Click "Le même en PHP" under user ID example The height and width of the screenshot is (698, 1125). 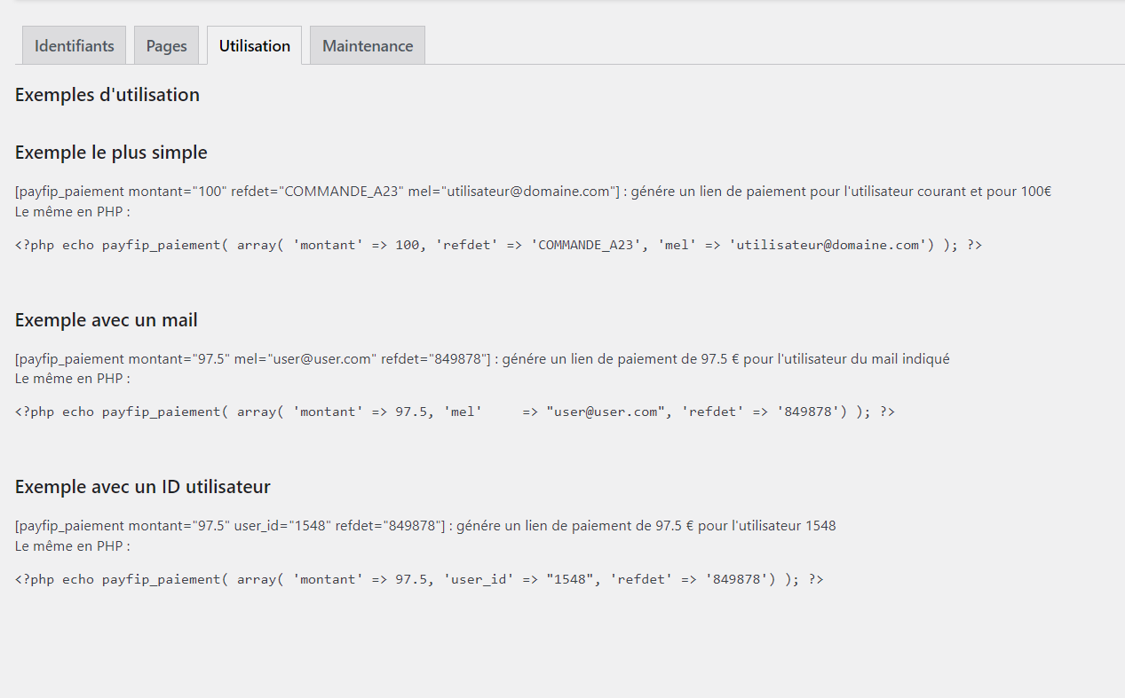coord(72,546)
